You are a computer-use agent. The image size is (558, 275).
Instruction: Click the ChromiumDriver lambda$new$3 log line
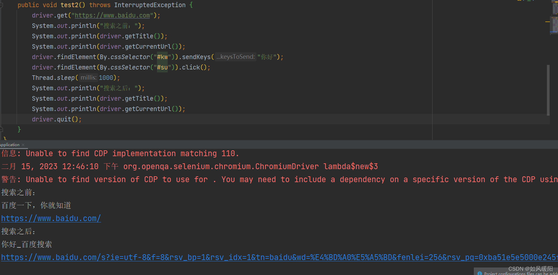[x=189, y=167]
